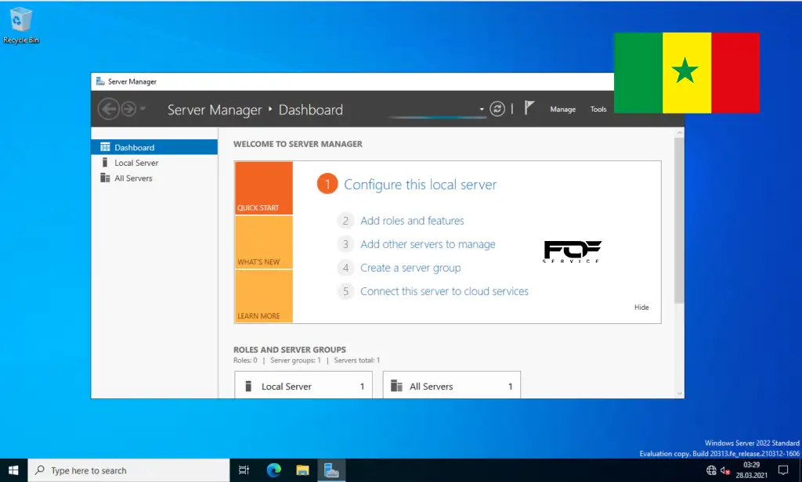Expand the All Servers group tile
The height and width of the screenshot is (482, 802).
pyautogui.click(x=451, y=385)
